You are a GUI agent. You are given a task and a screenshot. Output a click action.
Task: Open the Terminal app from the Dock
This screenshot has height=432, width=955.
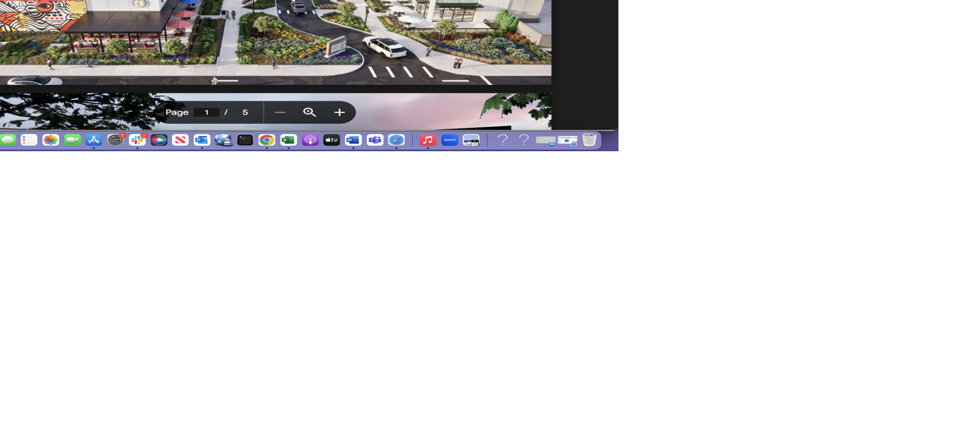pyautogui.click(x=245, y=139)
